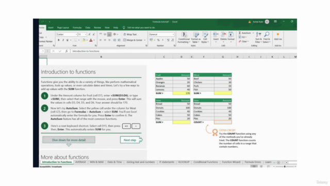
Task: Select the Top Align icon
Action: pos(101,34)
